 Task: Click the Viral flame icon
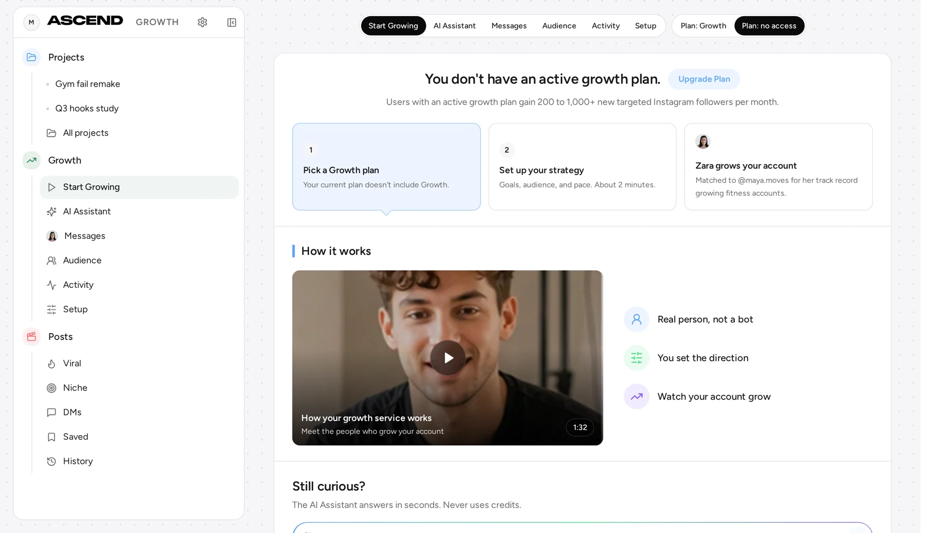coord(51,364)
